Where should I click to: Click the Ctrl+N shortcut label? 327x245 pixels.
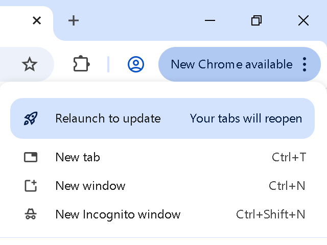click(287, 186)
